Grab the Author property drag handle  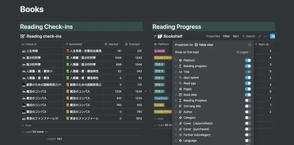(x=176, y=112)
